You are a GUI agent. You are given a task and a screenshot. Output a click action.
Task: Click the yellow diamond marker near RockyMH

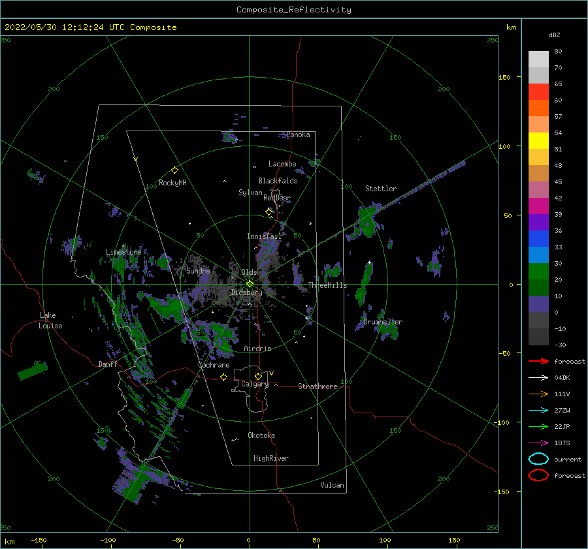pyautogui.click(x=174, y=170)
